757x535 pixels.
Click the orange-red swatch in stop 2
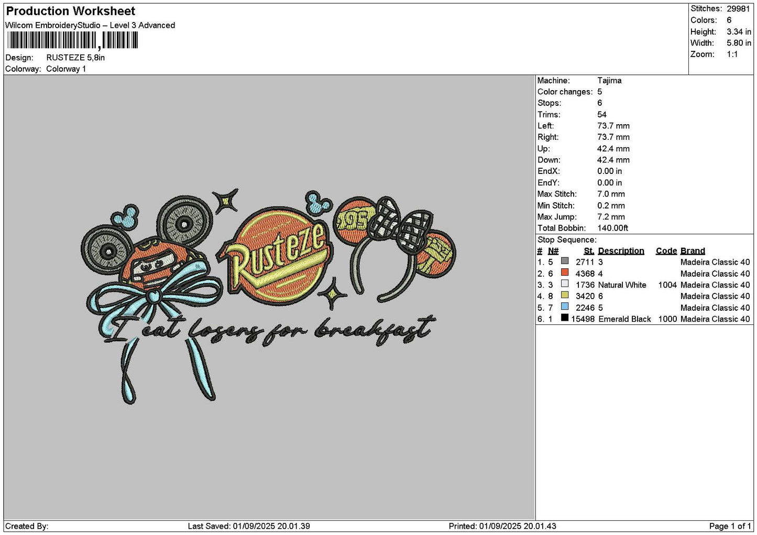tap(564, 272)
